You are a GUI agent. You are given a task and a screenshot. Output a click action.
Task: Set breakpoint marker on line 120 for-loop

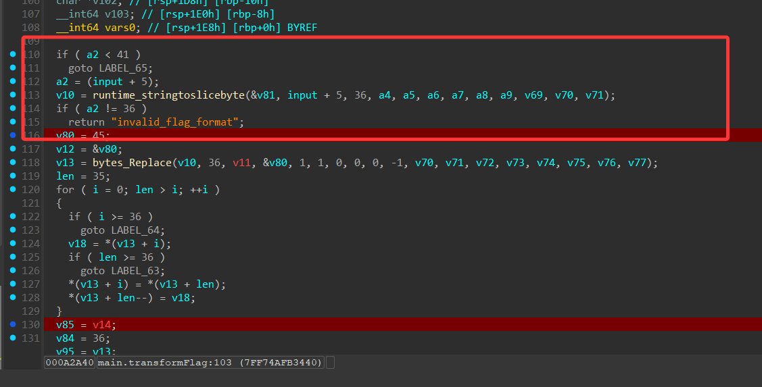click(14, 190)
